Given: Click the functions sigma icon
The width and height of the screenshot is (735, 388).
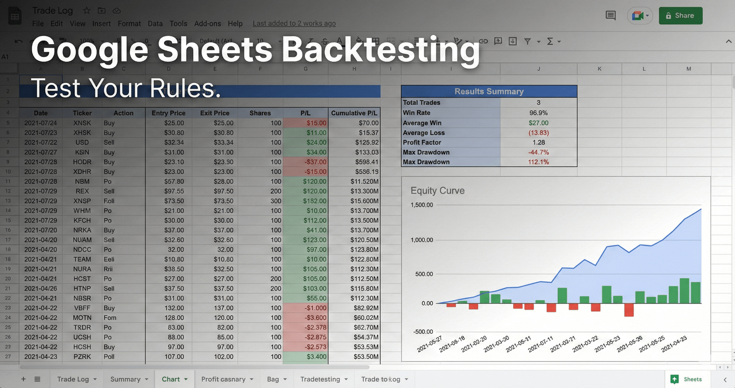Looking at the screenshot, I should (550, 41).
